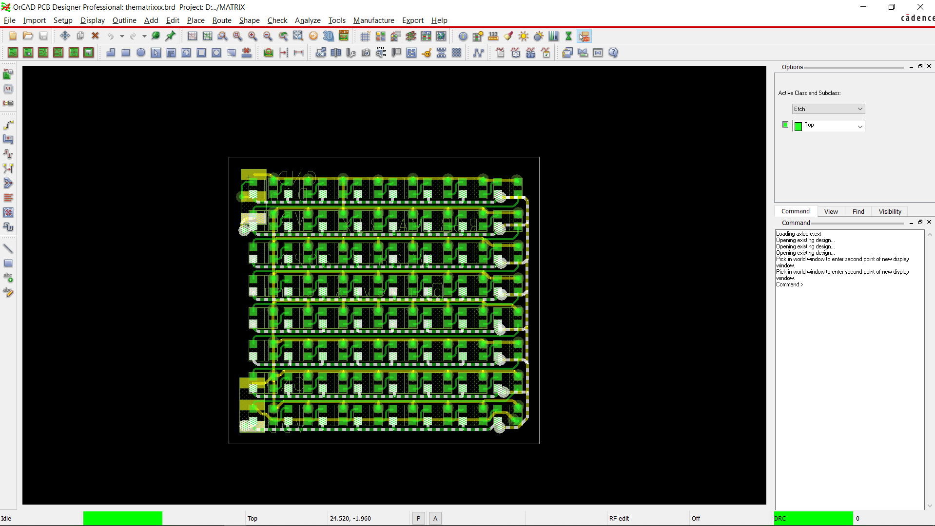935x526 pixels.
Task: Expand the undo history dropdown arrow
Action: (121, 36)
